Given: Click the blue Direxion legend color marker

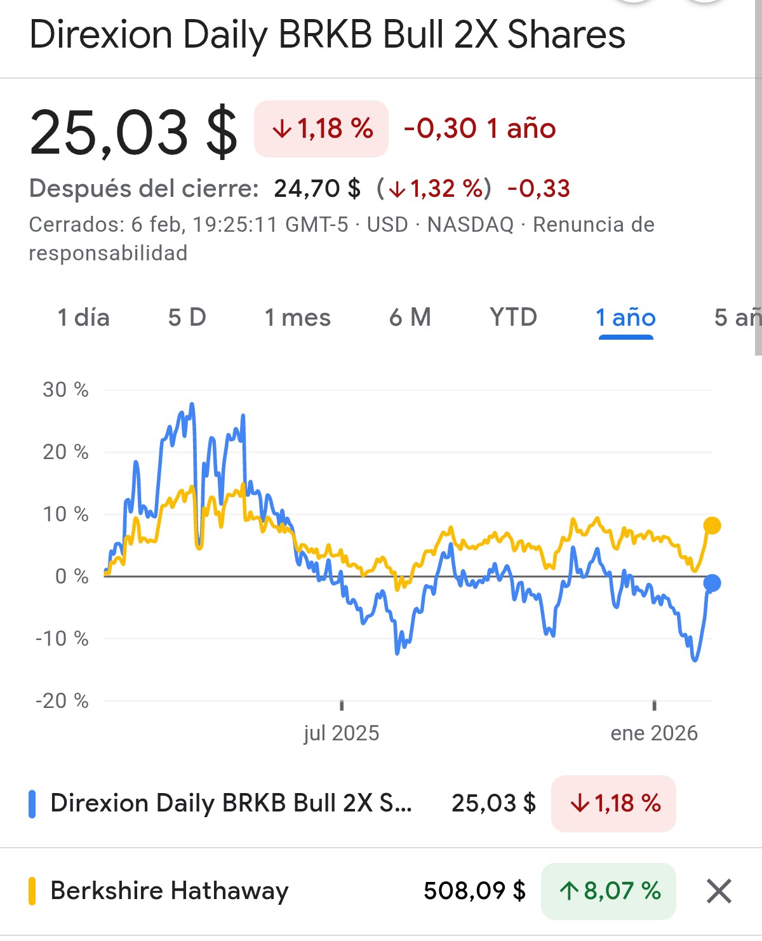Looking at the screenshot, I should [x=32, y=804].
